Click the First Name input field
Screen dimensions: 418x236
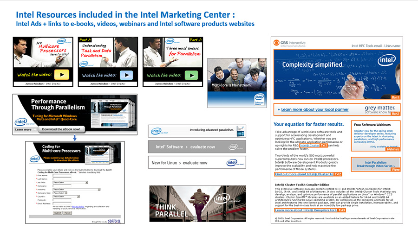tap(62, 175)
